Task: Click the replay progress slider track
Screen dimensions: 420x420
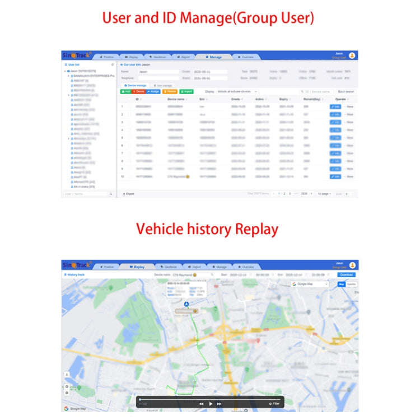Action: point(210,399)
